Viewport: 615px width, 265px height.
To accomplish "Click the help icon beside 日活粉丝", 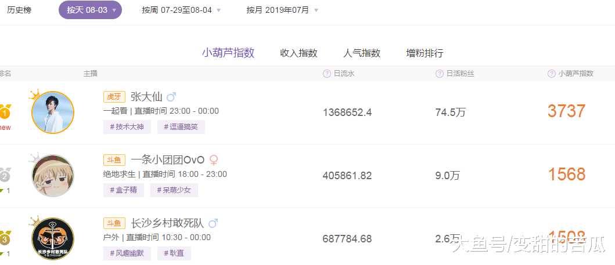I will [440, 74].
